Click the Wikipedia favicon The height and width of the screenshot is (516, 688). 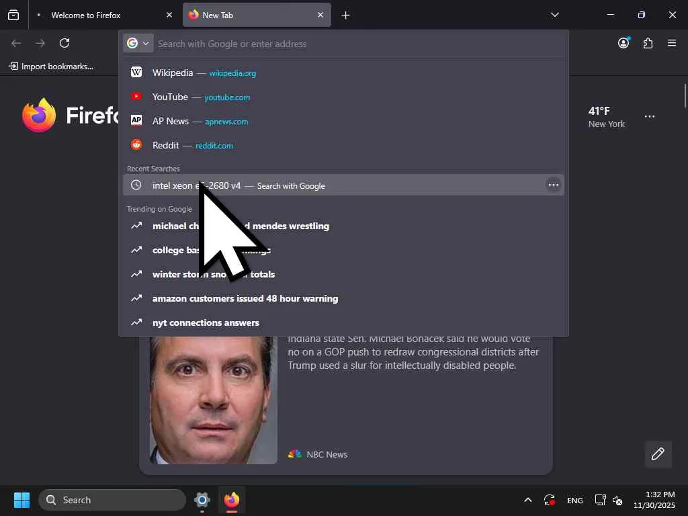[136, 73]
